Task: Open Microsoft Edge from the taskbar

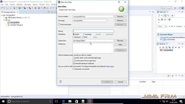Action: click(x=63, y=101)
